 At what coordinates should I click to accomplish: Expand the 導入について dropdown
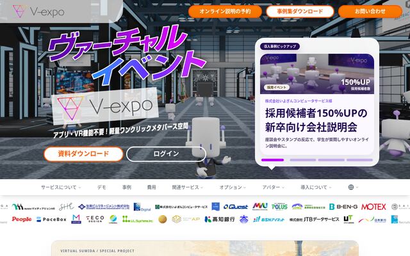pos(316,188)
